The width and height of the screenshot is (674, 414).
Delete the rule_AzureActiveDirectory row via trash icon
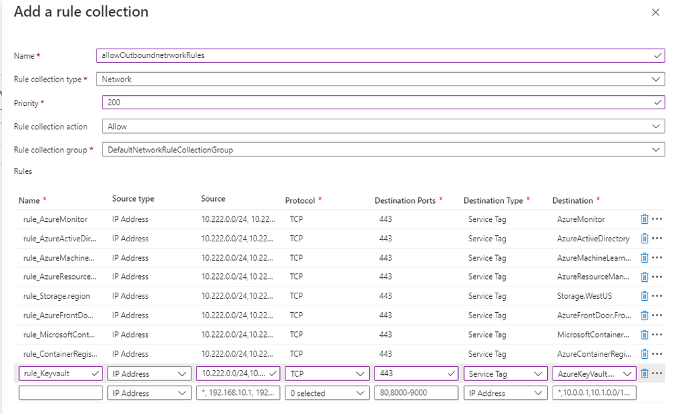pyautogui.click(x=644, y=238)
